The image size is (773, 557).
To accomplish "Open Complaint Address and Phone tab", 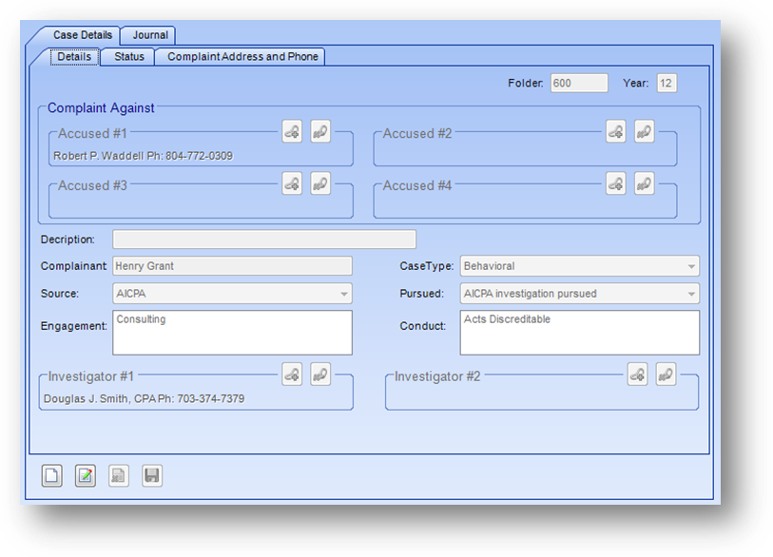I will 242,57.
